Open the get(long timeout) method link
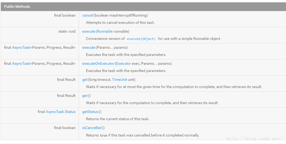 coord(85,79)
